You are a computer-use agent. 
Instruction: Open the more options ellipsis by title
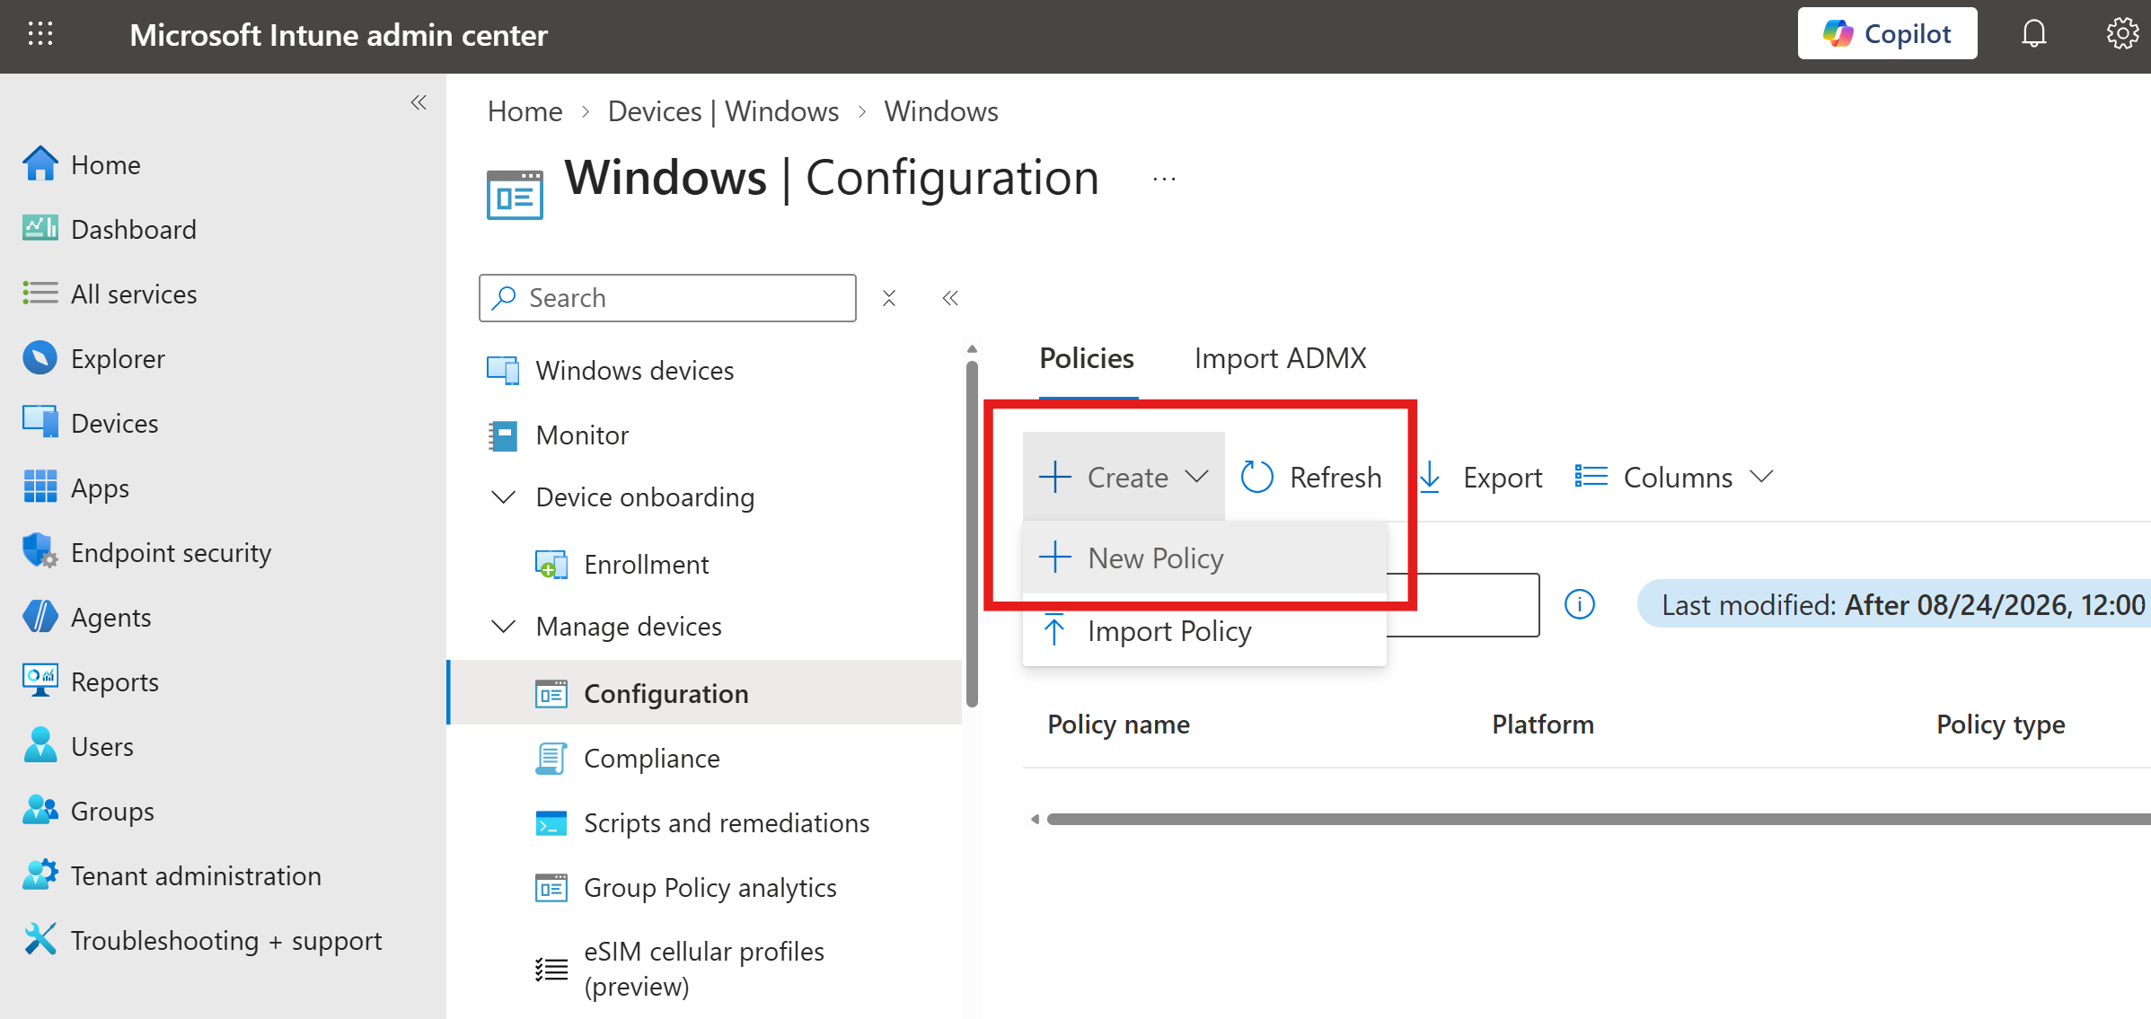click(x=1164, y=180)
